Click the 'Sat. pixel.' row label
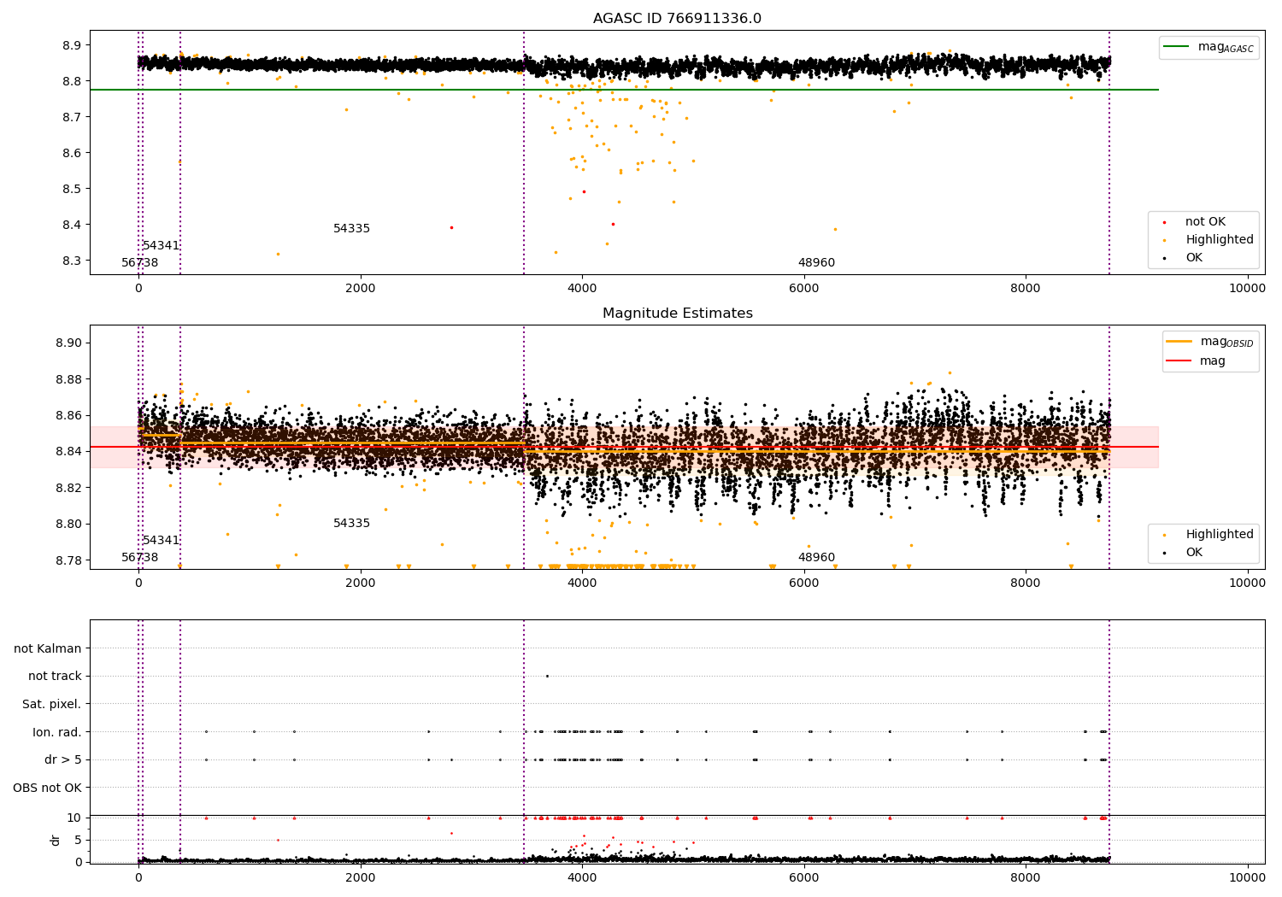Screen dimensions: 1282x897 tap(52, 705)
